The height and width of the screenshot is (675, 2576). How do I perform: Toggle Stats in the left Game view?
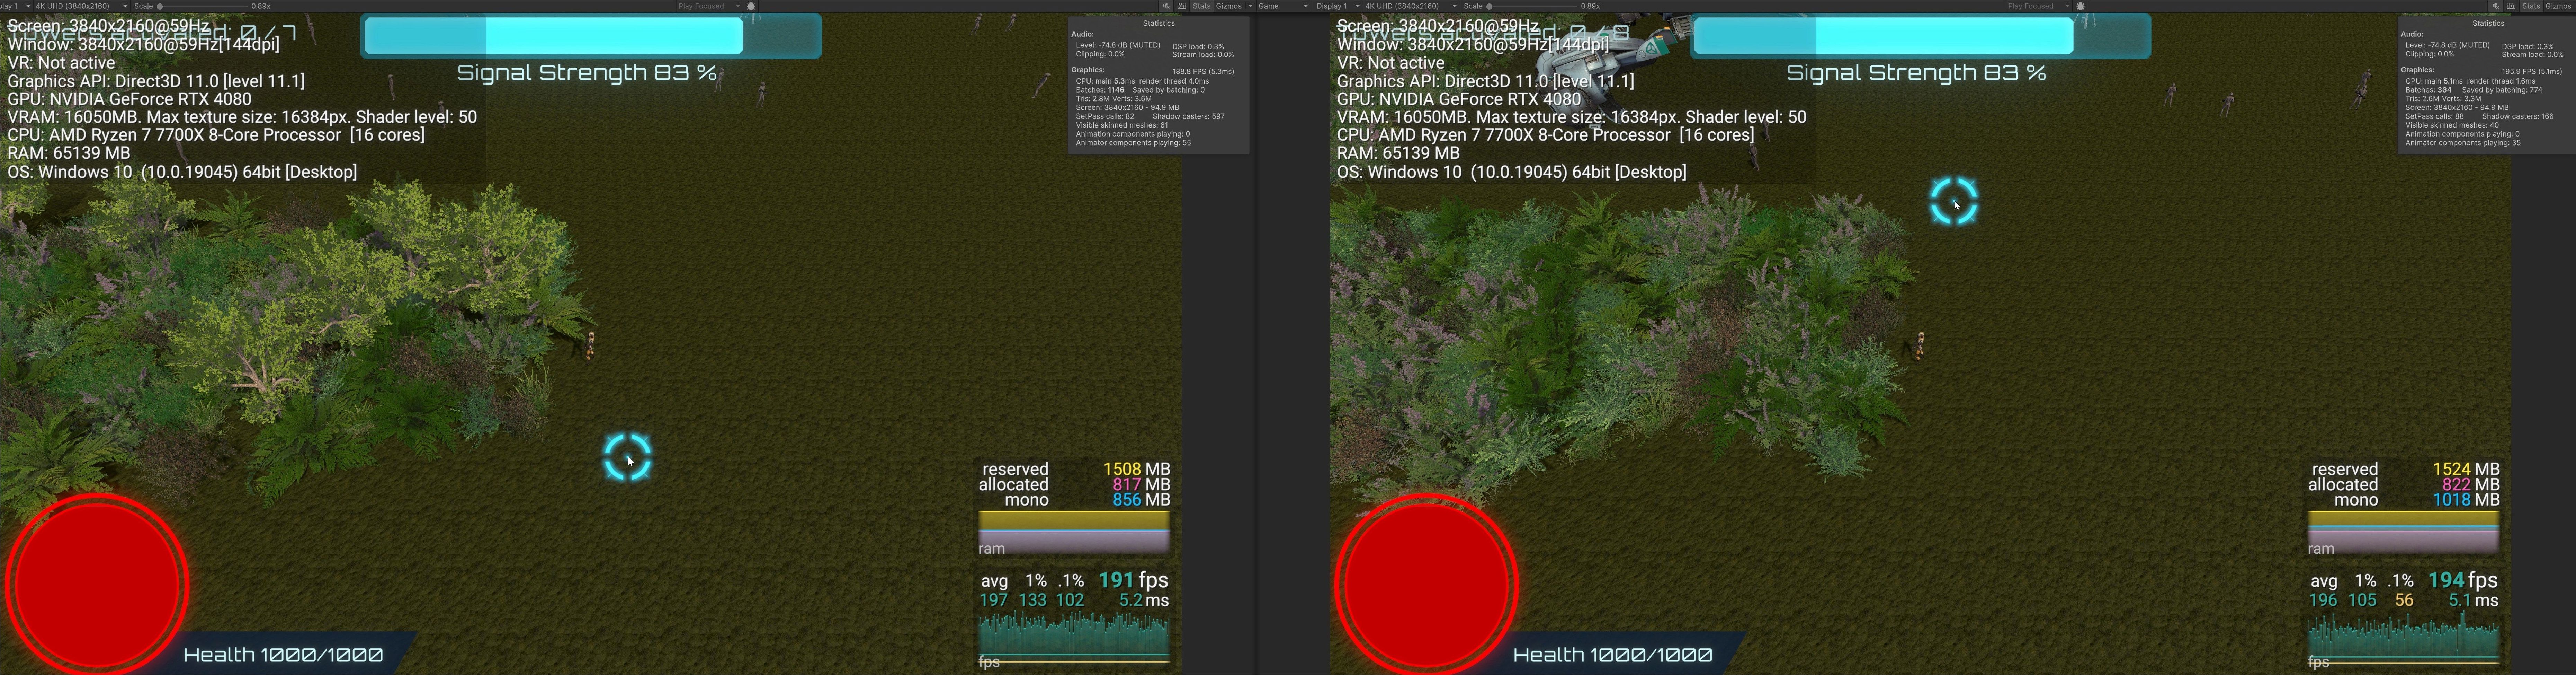click(x=1202, y=6)
